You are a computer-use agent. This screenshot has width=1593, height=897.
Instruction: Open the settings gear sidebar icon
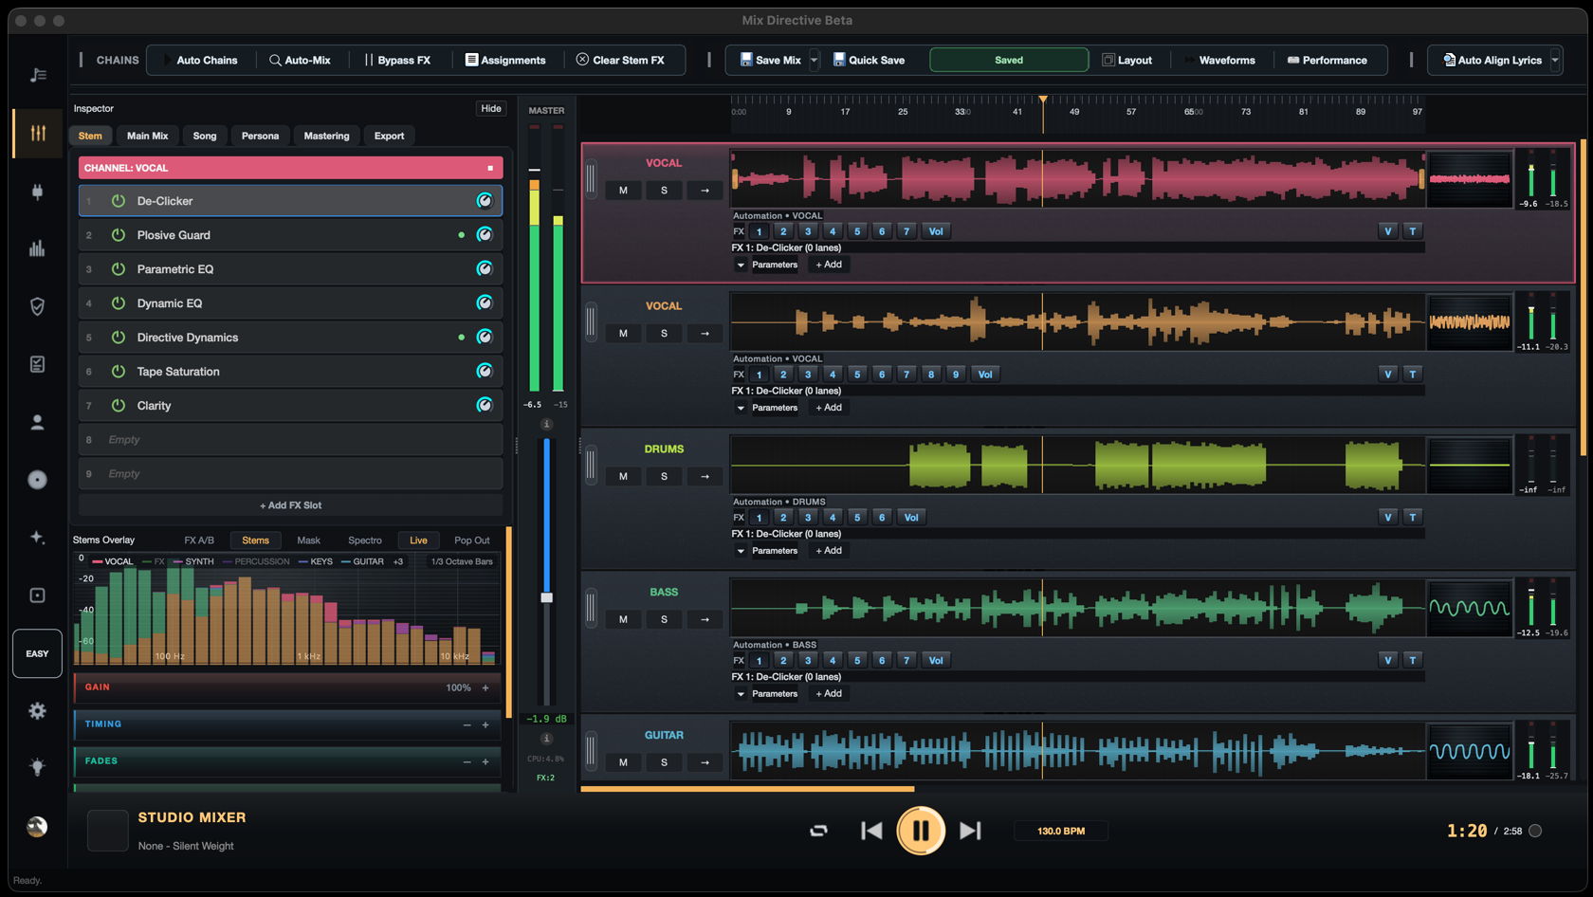tap(38, 710)
